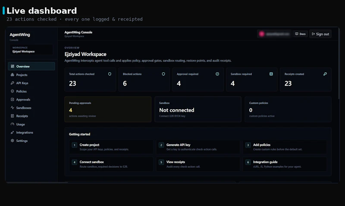Click the database icon on Sandbox required

coord(271,74)
